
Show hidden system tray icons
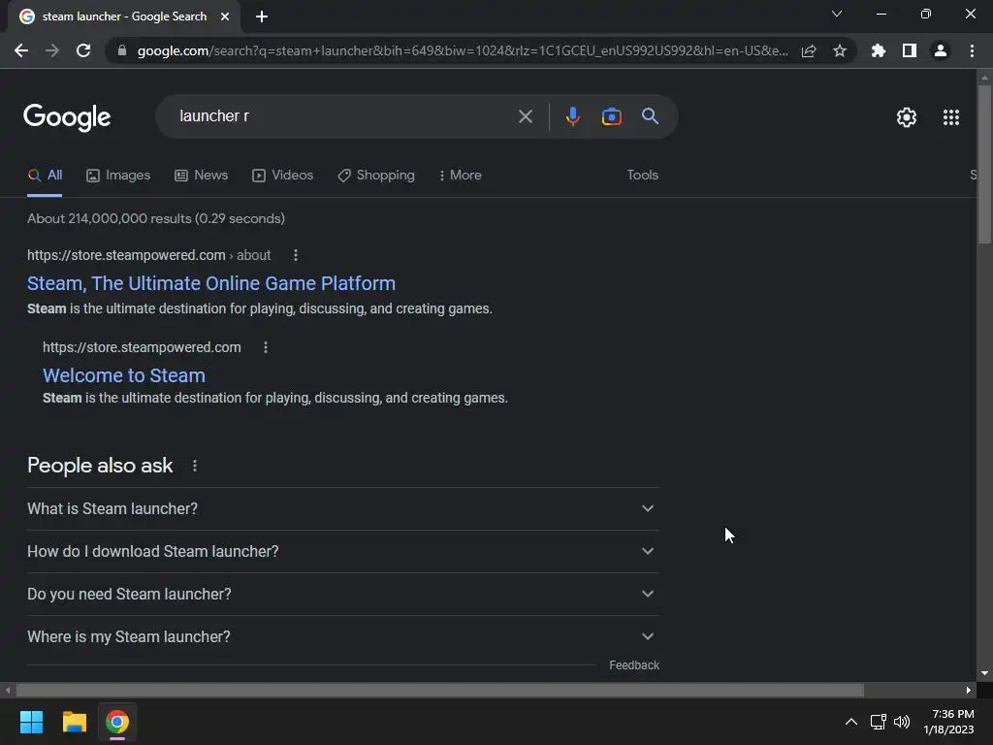coord(851,722)
